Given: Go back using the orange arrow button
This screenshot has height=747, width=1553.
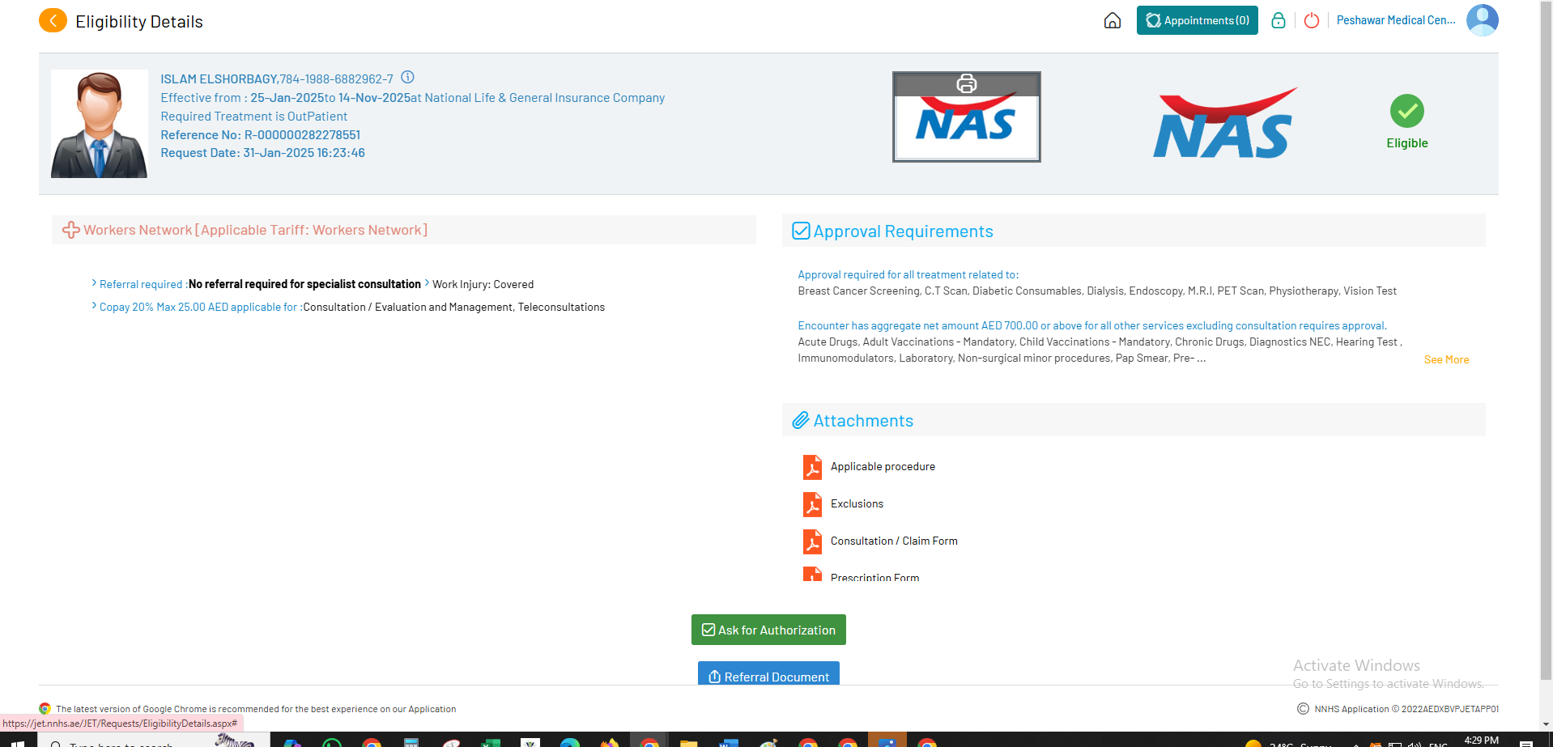Looking at the screenshot, I should click(53, 20).
